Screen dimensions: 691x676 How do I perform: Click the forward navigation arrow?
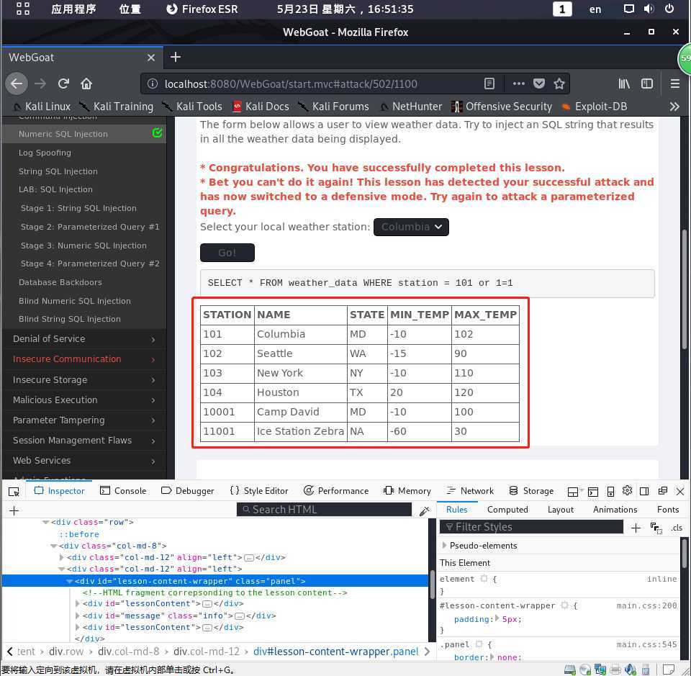[x=40, y=84]
